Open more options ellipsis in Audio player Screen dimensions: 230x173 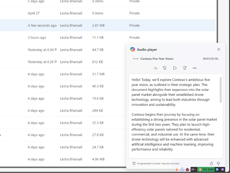point(195,68)
